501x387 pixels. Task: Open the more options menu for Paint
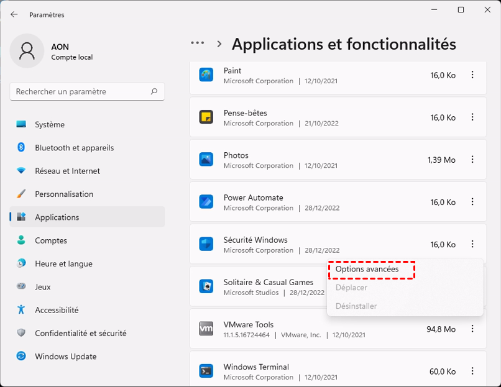pyautogui.click(x=472, y=75)
